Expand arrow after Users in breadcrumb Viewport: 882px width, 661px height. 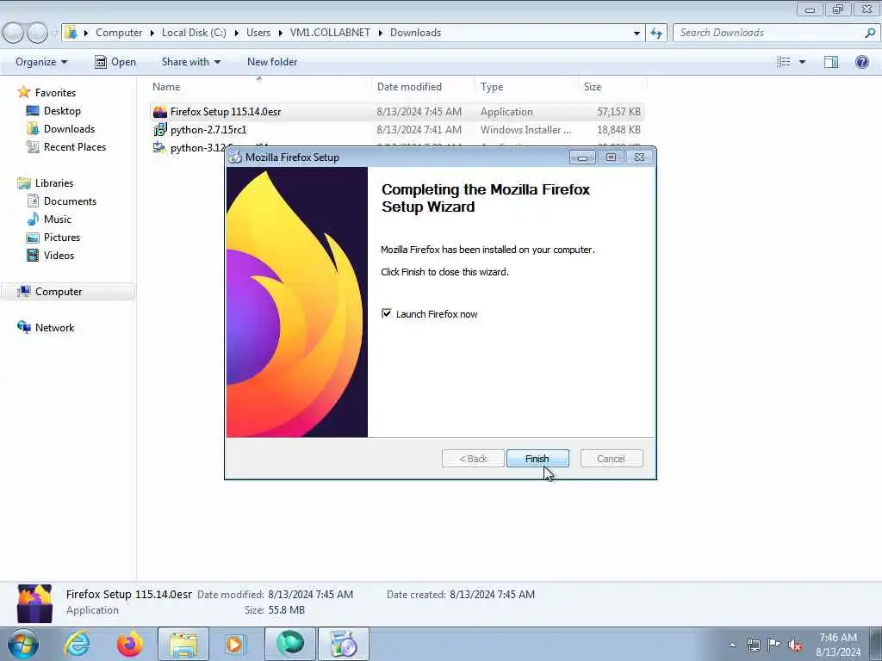(x=280, y=34)
